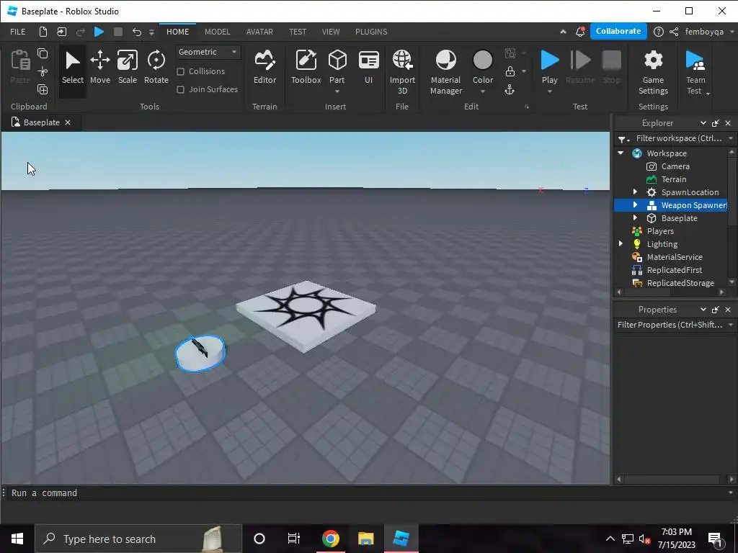Expand the SpawnLocation node
The image size is (738, 553).
635,192
